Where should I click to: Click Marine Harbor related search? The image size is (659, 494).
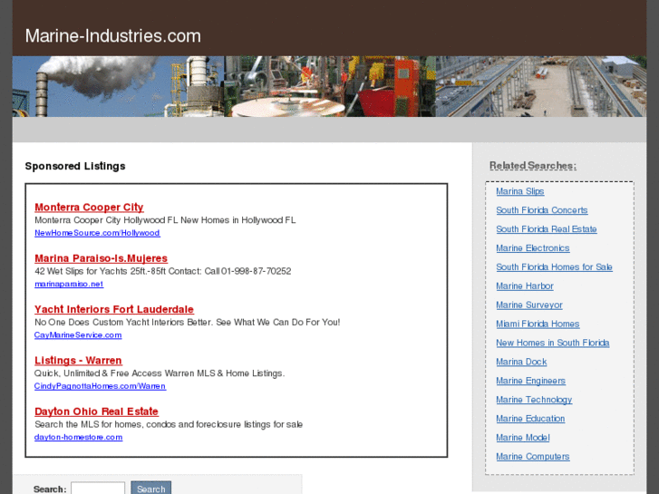pos(525,286)
